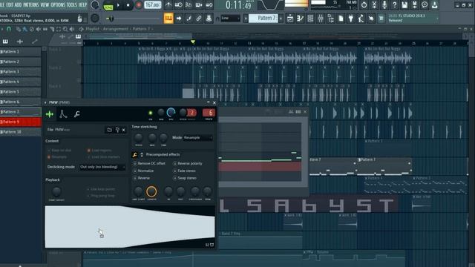The image size is (475, 267).
Task: Open the PMW window menu arrow
Action: (45, 102)
